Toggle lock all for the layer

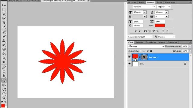click(x=151, y=51)
